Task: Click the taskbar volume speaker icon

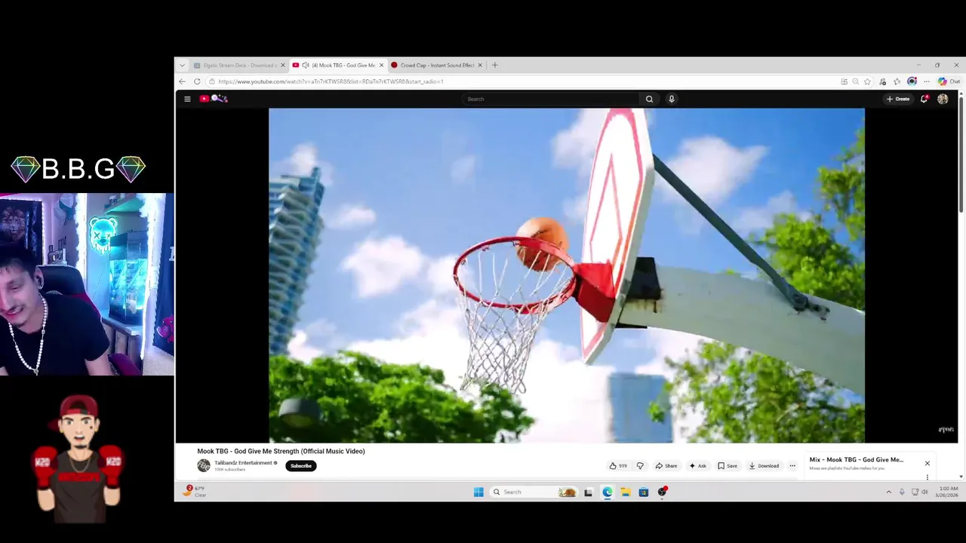Action: 924,492
